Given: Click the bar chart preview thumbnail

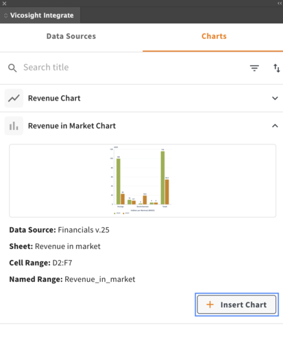Looking at the screenshot, I should tap(143, 181).
